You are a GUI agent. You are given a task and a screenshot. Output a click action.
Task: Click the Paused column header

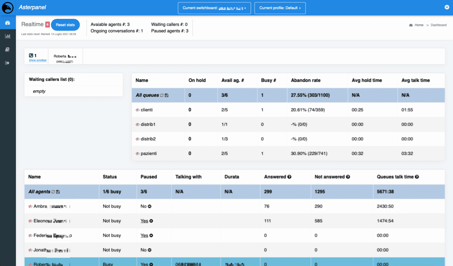[149, 177]
